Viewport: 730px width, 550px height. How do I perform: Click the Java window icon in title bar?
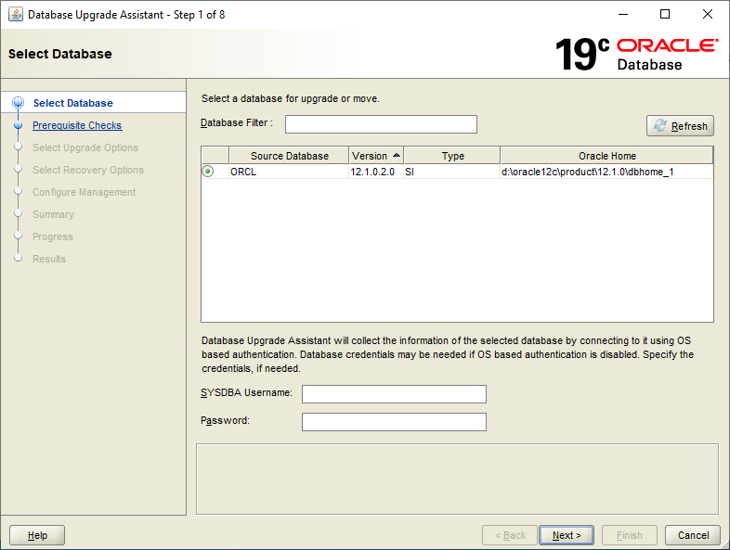click(x=16, y=15)
